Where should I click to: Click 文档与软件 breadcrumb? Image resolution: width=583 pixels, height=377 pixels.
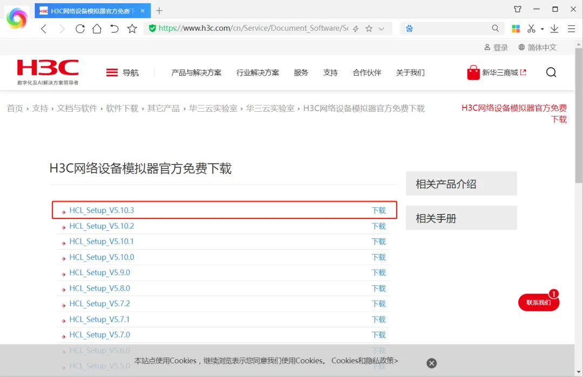(77, 108)
